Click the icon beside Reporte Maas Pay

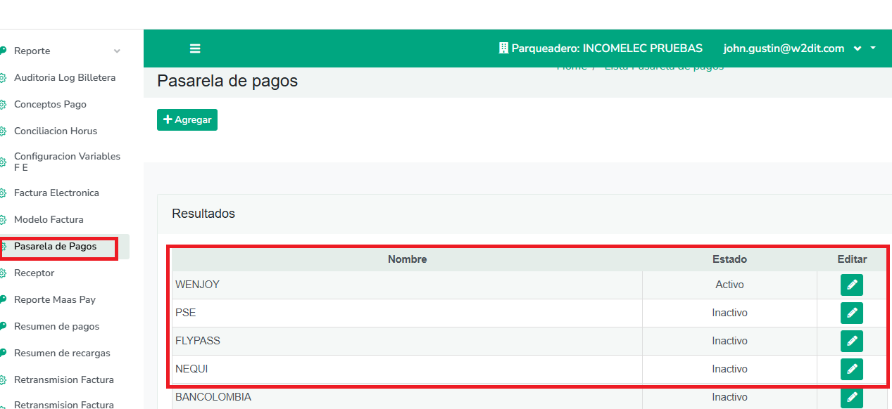point(3,300)
